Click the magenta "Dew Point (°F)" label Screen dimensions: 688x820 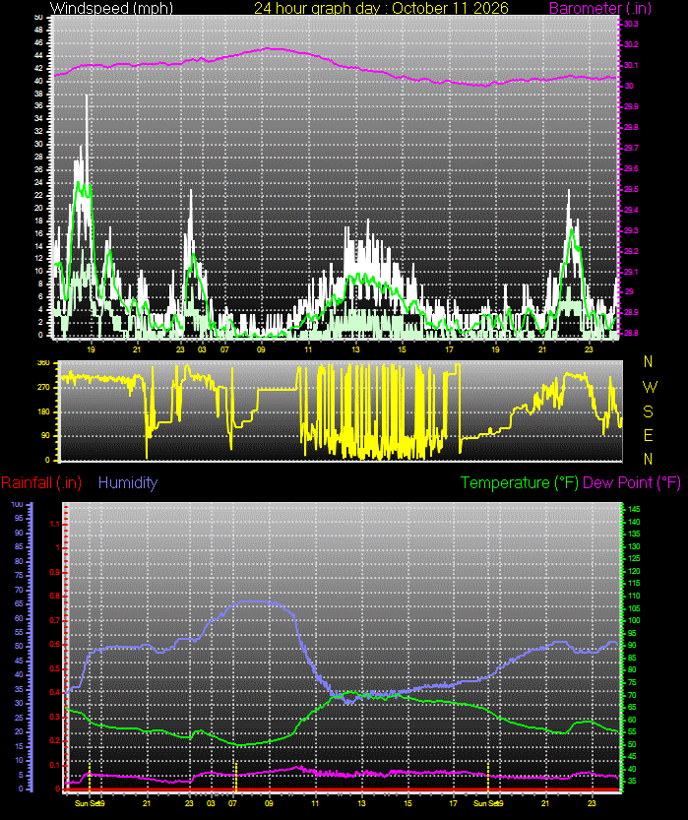coord(632,482)
